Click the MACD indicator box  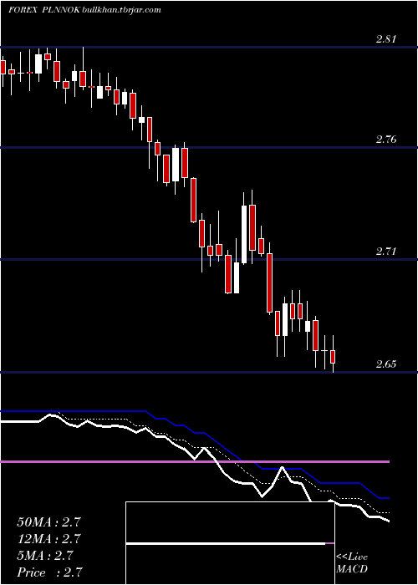click(x=230, y=543)
